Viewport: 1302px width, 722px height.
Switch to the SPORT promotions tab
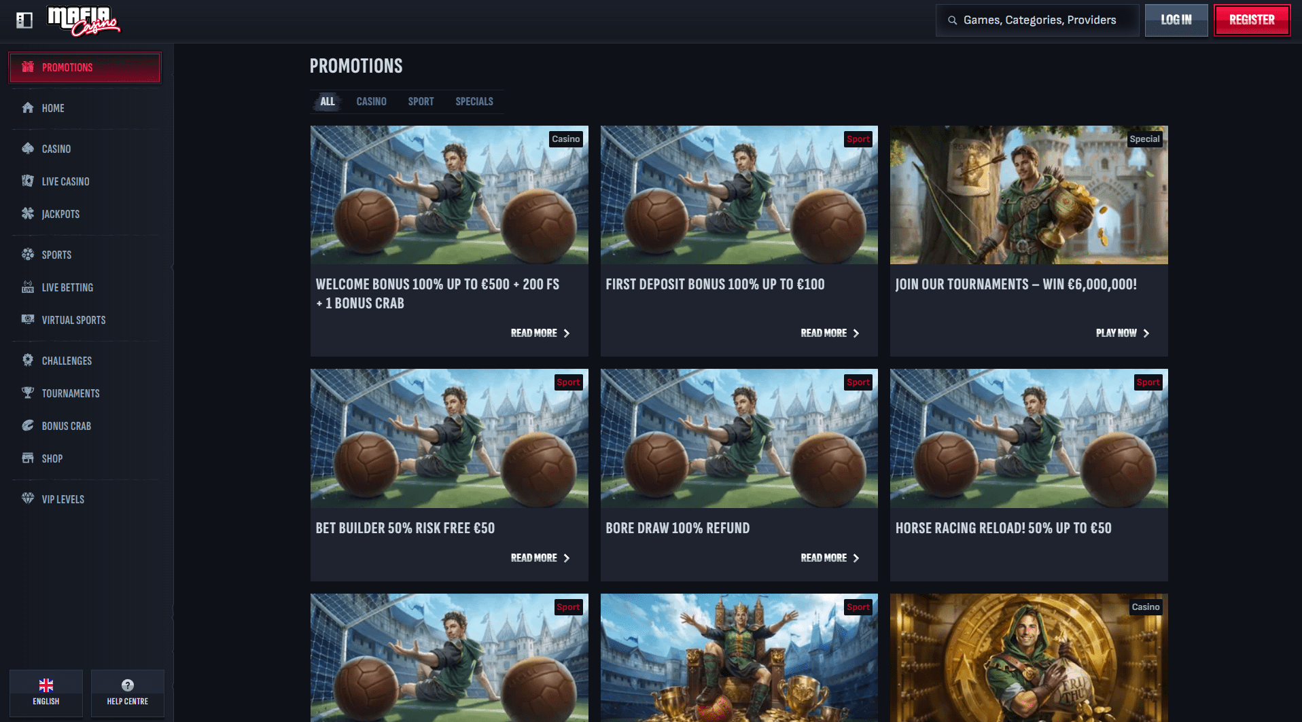[x=421, y=101]
